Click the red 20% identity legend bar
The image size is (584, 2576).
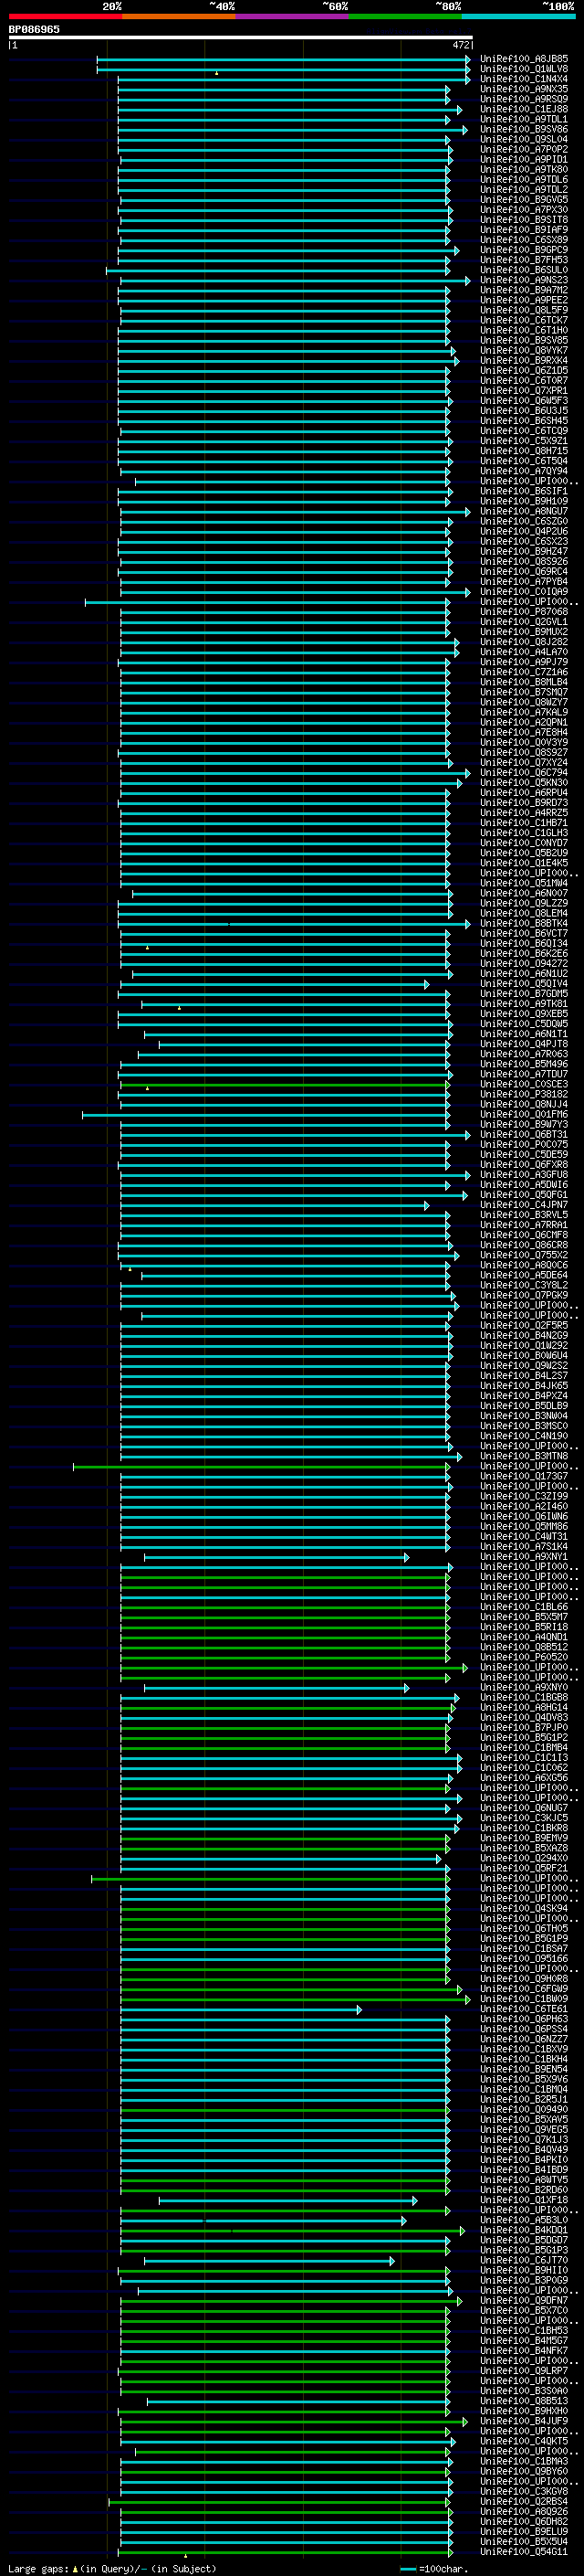pyautogui.click(x=65, y=16)
